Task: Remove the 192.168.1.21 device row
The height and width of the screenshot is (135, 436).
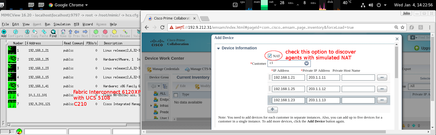Action: pyautogui.click(x=382, y=78)
